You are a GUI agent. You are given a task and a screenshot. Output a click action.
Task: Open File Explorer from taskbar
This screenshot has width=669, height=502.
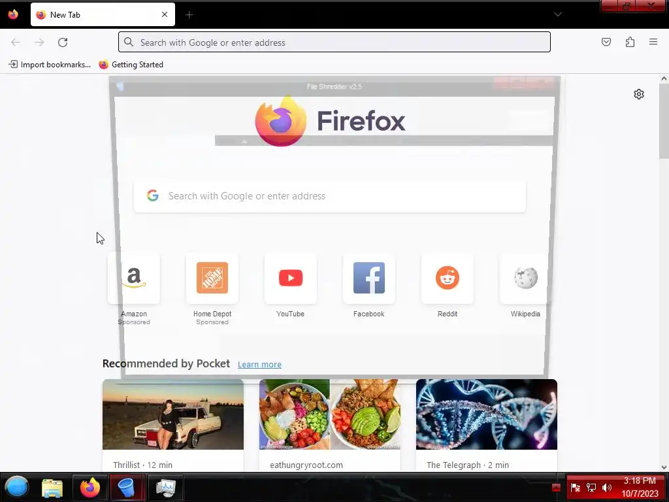coord(52,488)
